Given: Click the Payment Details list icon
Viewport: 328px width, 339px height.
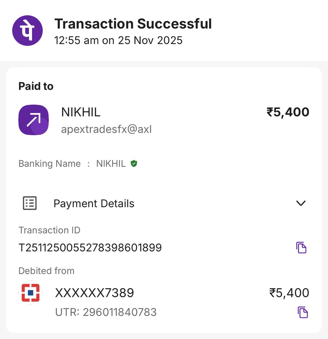Looking at the screenshot, I should 30,203.
